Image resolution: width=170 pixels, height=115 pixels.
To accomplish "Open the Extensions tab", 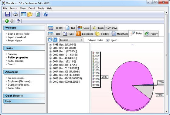I will coord(85,34).
